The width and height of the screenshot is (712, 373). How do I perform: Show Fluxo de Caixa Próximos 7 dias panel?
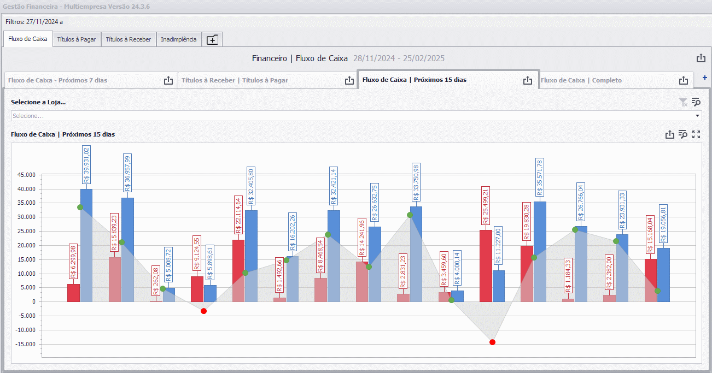tap(57, 80)
